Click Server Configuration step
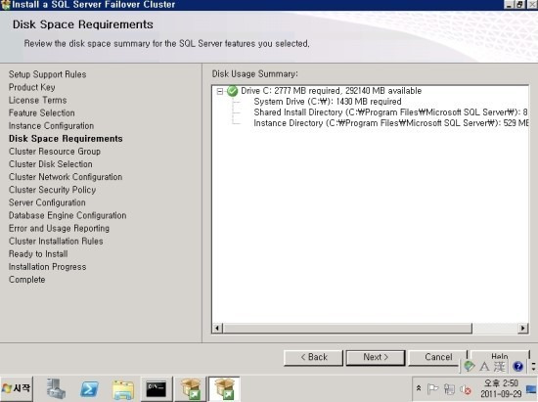This screenshot has width=538, height=402. pos(47,202)
